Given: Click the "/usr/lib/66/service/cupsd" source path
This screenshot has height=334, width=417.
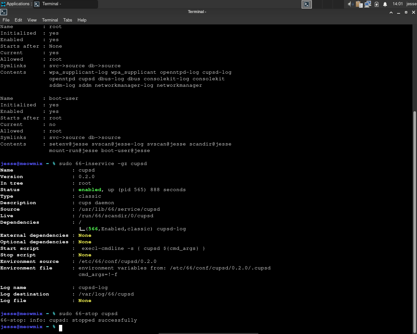Looking at the screenshot, I should coord(119,209).
